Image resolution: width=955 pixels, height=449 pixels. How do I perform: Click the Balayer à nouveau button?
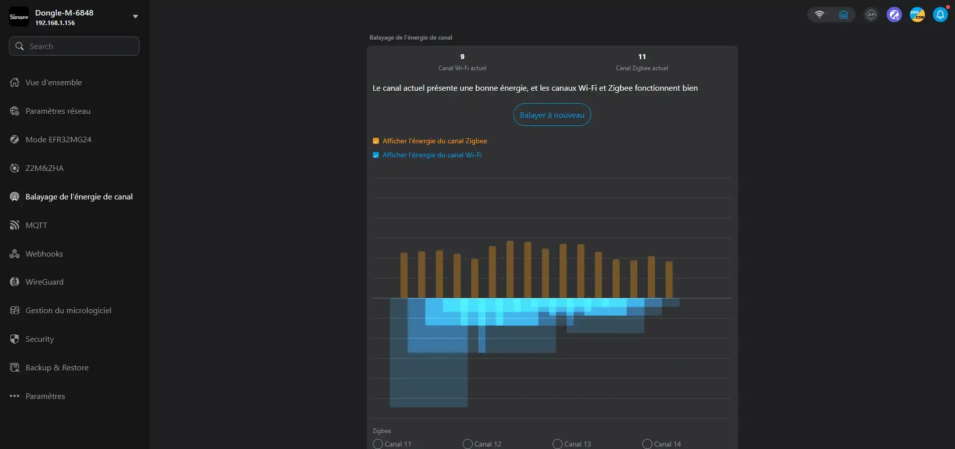(x=552, y=115)
